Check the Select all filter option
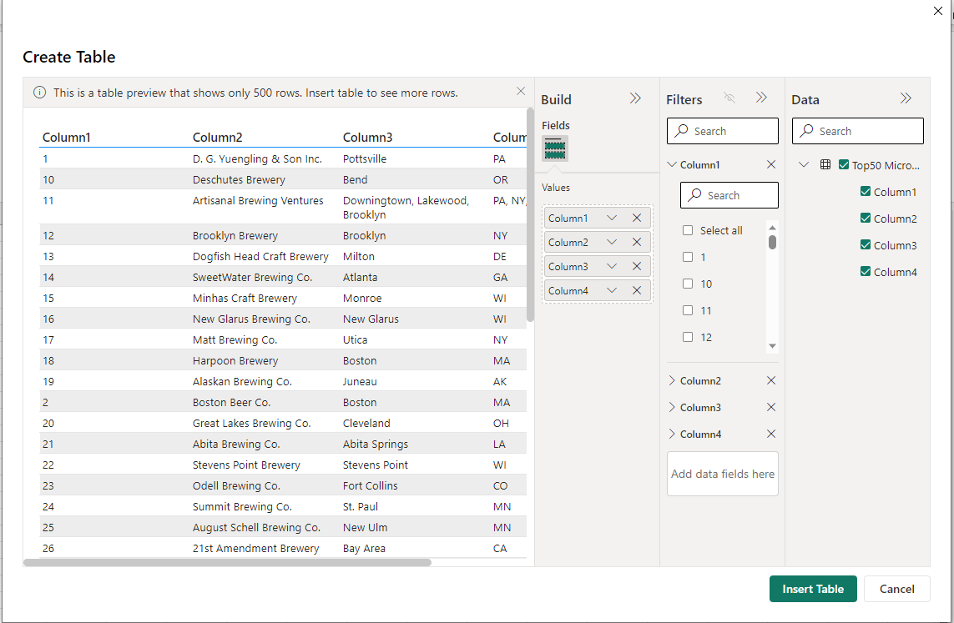This screenshot has height=623, width=954. click(688, 230)
